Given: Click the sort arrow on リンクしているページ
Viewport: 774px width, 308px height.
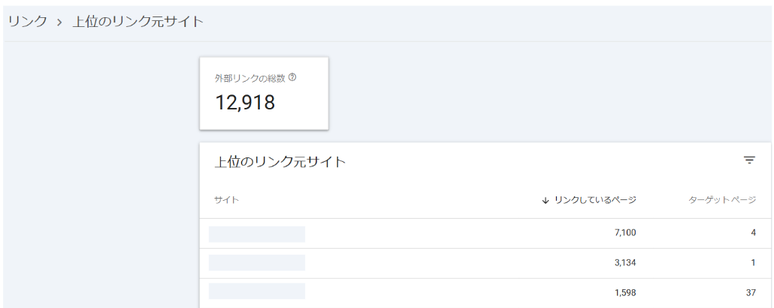Looking at the screenshot, I should pos(546,200).
